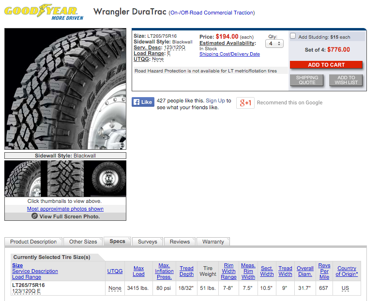This screenshot has height=301, width=379.
Task: Switch to the Other Sizes tab
Action: pos(83,242)
